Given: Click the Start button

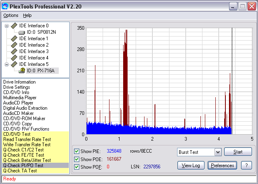Looking at the screenshot, I should coord(238,151).
